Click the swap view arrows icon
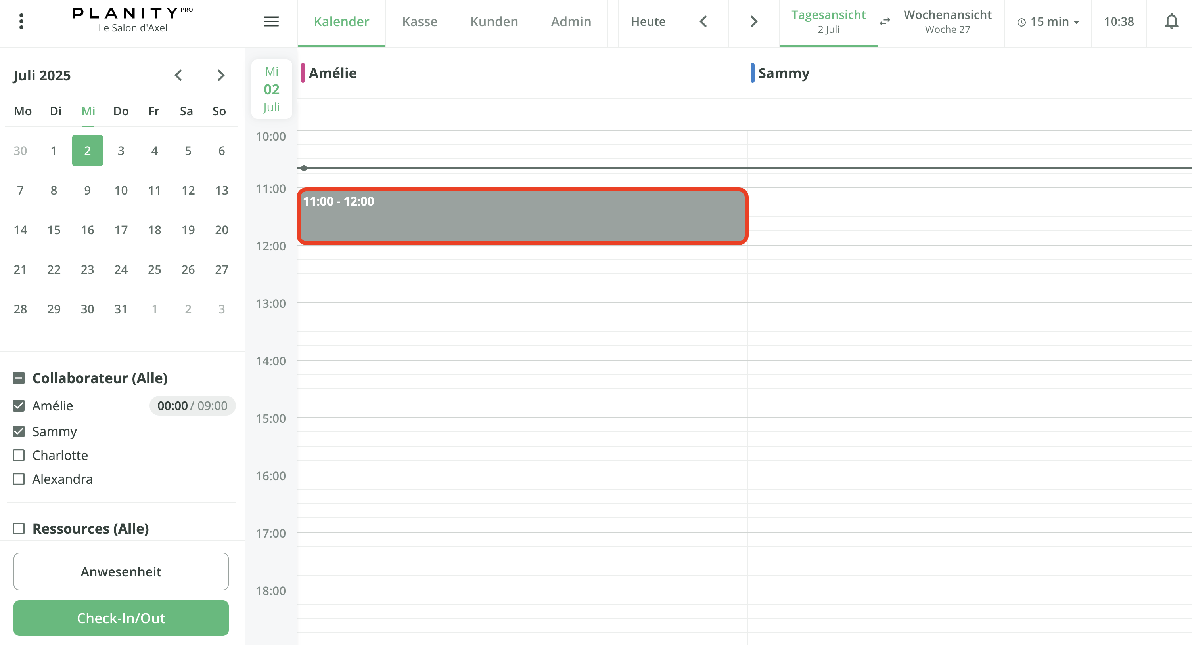The height and width of the screenshot is (645, 1192). click(885, 22)
